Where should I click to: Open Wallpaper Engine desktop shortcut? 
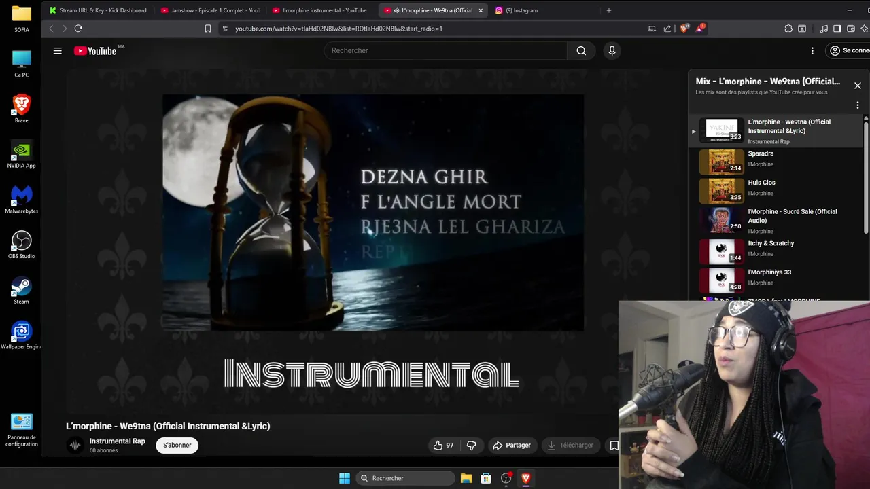(22, 336)
